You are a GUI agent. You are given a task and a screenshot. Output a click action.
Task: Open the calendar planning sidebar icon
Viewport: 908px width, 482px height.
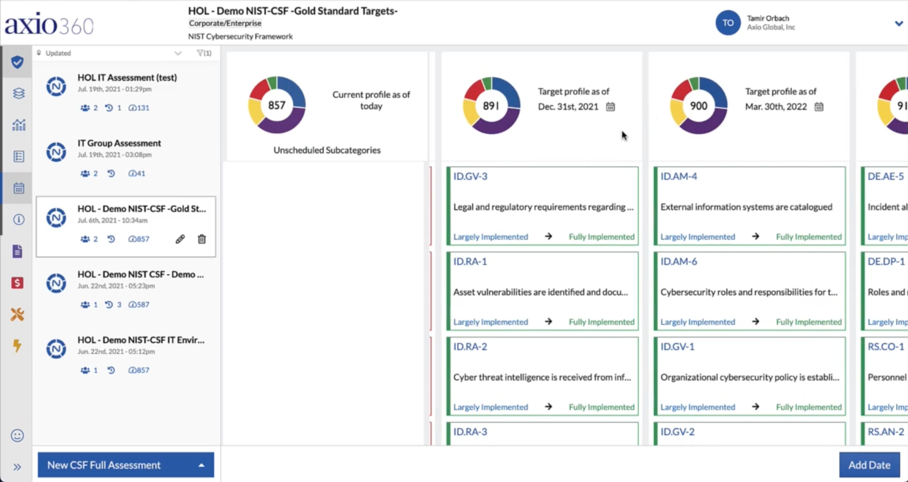point(18,188)
